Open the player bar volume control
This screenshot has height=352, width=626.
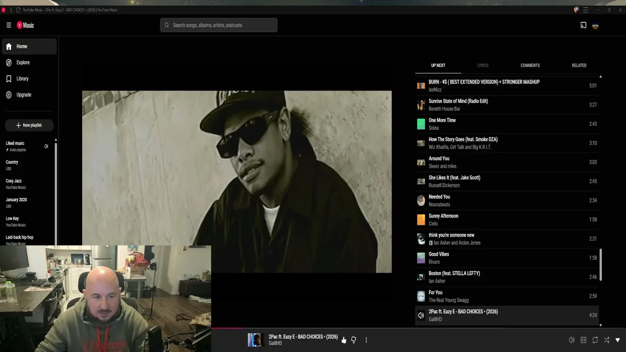pyautogui.click(x=572, y=340)
